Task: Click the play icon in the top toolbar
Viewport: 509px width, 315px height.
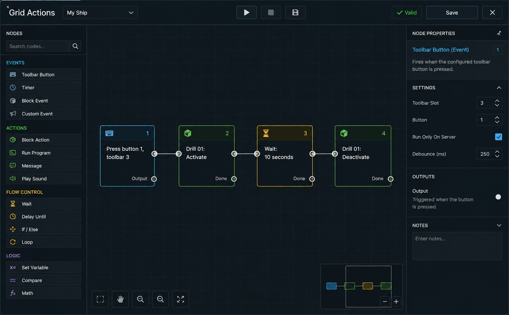Action: (x=246, y=12)
